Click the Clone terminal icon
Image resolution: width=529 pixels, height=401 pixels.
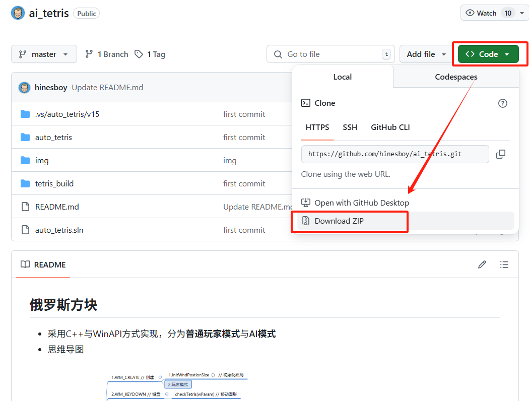point(306,103)
